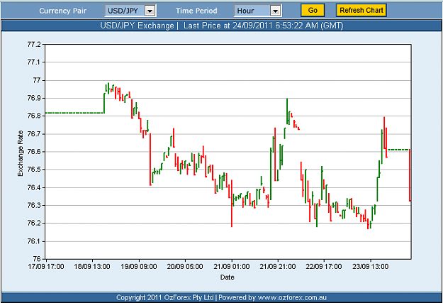
Task: Click the USD/JPY Exchange chart title
Action: pos(137,26)
